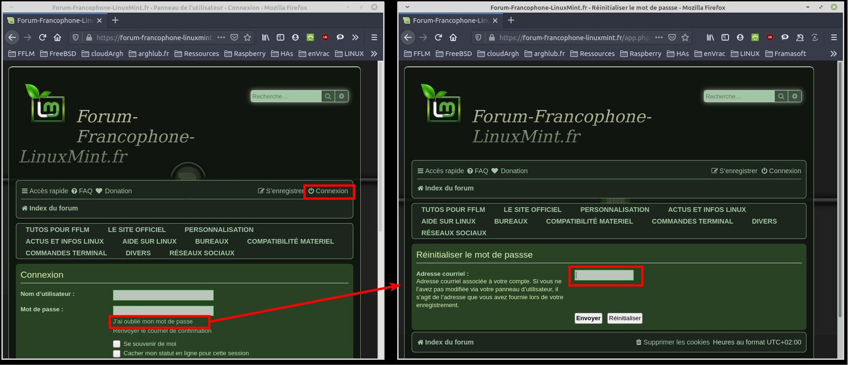Reload the page in the left Firefox window
Viewport: 848px width, 365px height.
pos(42,37)
